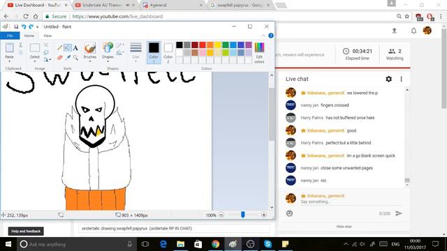Click the Resize icon in Image group

tap(46, 52)
